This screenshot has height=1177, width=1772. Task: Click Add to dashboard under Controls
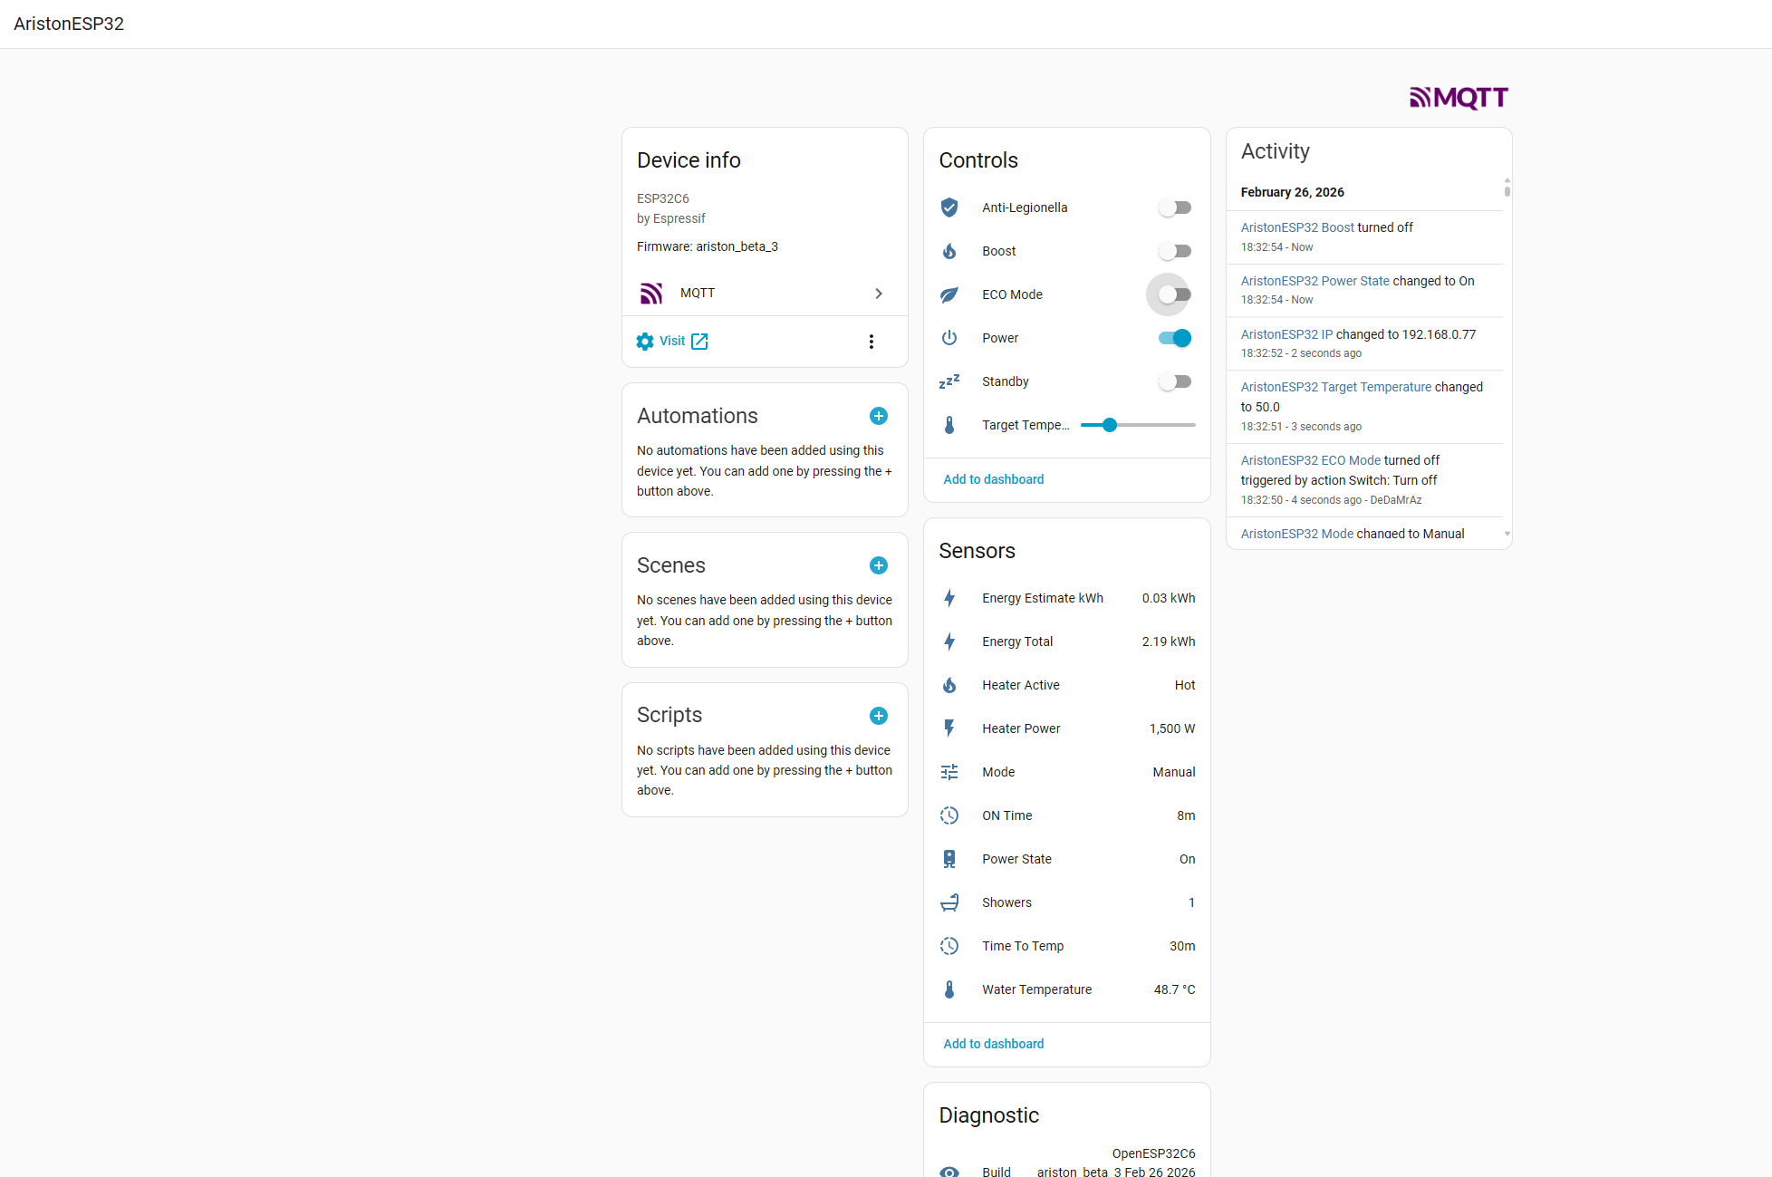(993, 479)
